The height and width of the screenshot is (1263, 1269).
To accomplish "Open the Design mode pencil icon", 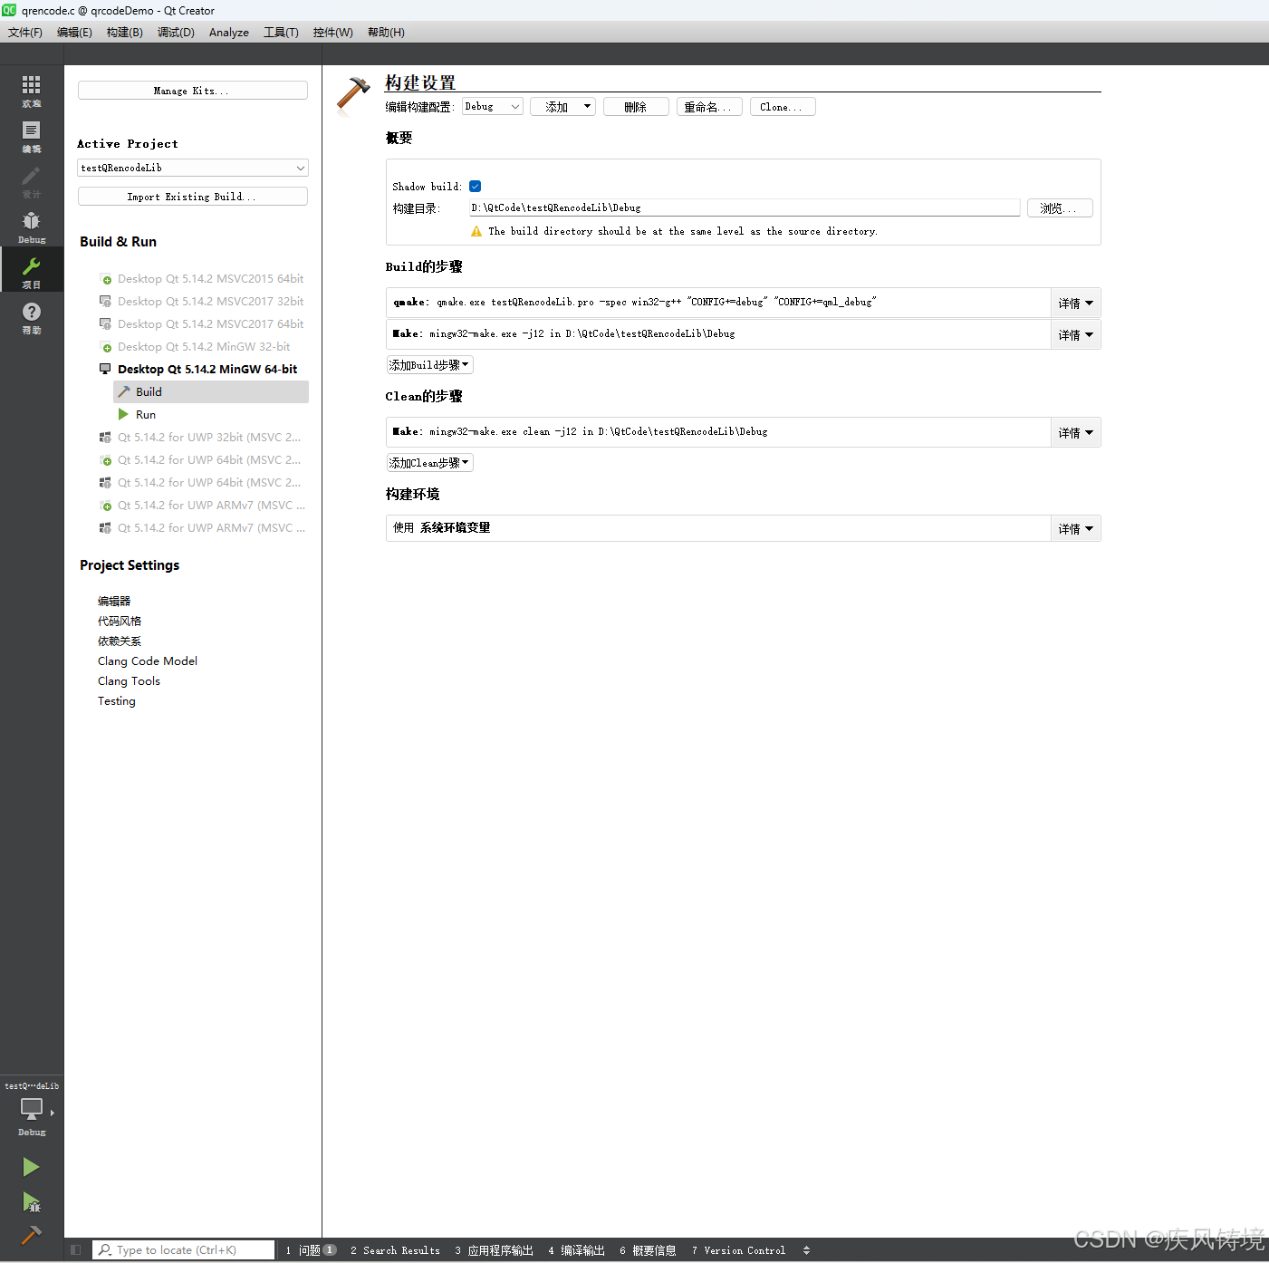I will [x=32, y=180].
